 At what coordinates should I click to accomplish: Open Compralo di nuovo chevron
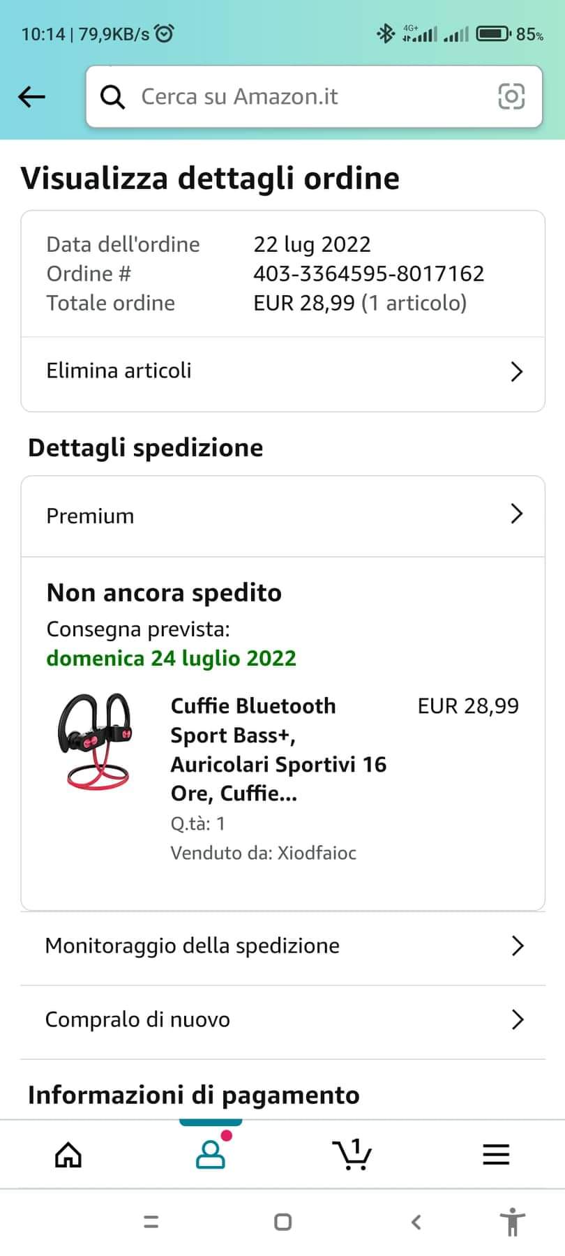(x=518, y=1019)
